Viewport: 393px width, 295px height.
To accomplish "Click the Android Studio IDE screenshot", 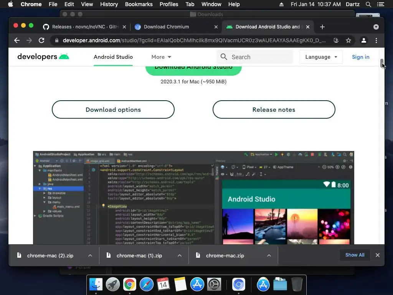I will coord(193,198).
